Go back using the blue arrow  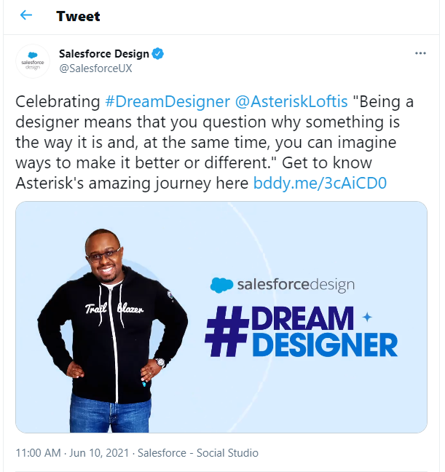26,15
